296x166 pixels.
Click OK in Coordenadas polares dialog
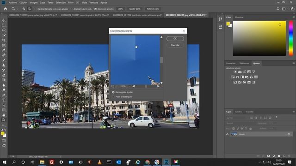pyautogui.click(x=175, y=39)
